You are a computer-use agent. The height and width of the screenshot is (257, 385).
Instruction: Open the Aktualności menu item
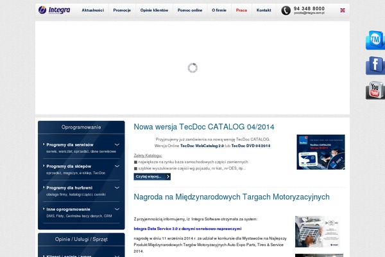pyautogui.click(x=93, y=10)
